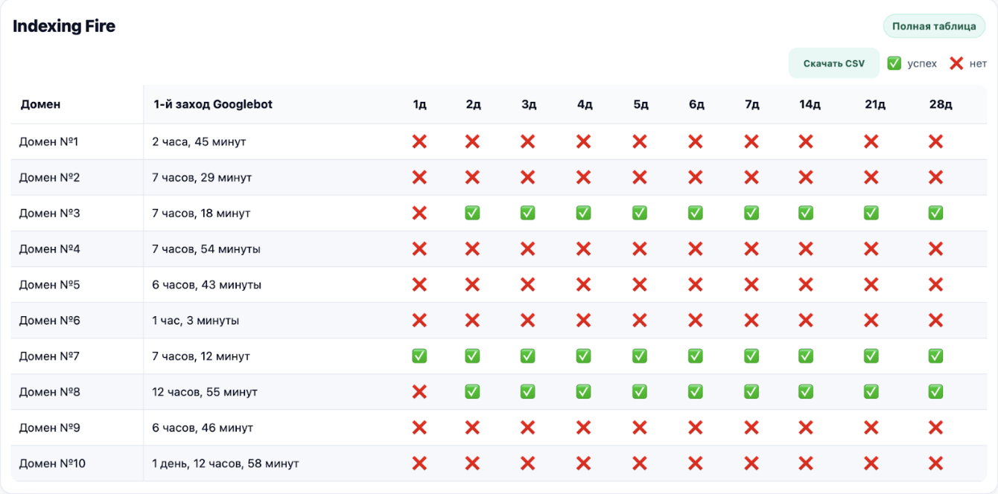Click Домен №7 green check under 14д
This screenshot has height=494, width=998.
point(806,356)
